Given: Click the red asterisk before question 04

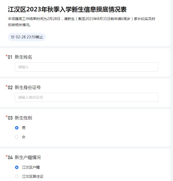Looking at the screenshot, I should click(x=7, y=156).
